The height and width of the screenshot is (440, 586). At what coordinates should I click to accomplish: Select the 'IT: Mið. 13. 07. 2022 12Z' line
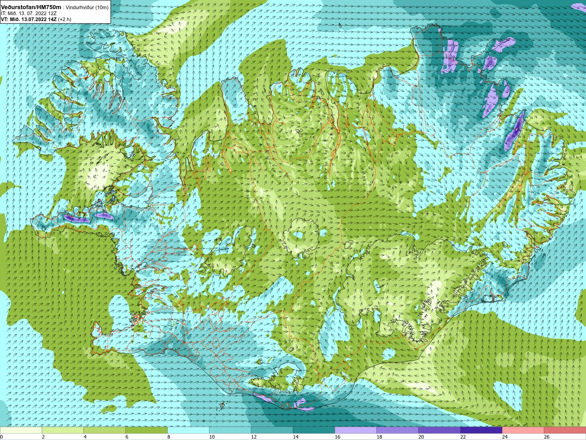click(29, 14)
